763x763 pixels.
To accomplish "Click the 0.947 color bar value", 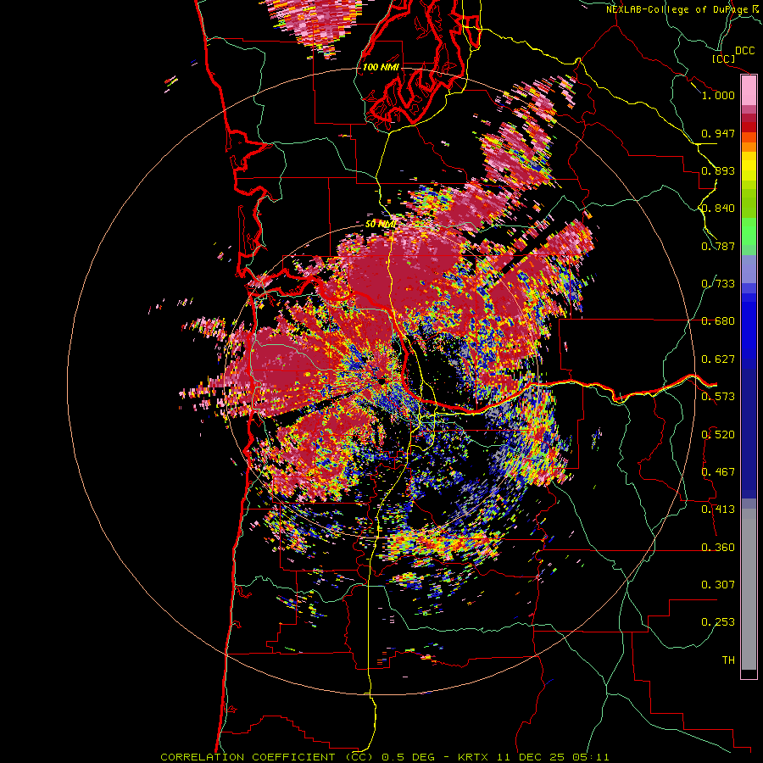I will [718, 133].
